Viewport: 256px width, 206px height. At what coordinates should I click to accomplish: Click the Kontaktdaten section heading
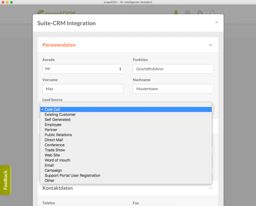tap(57, 188)
